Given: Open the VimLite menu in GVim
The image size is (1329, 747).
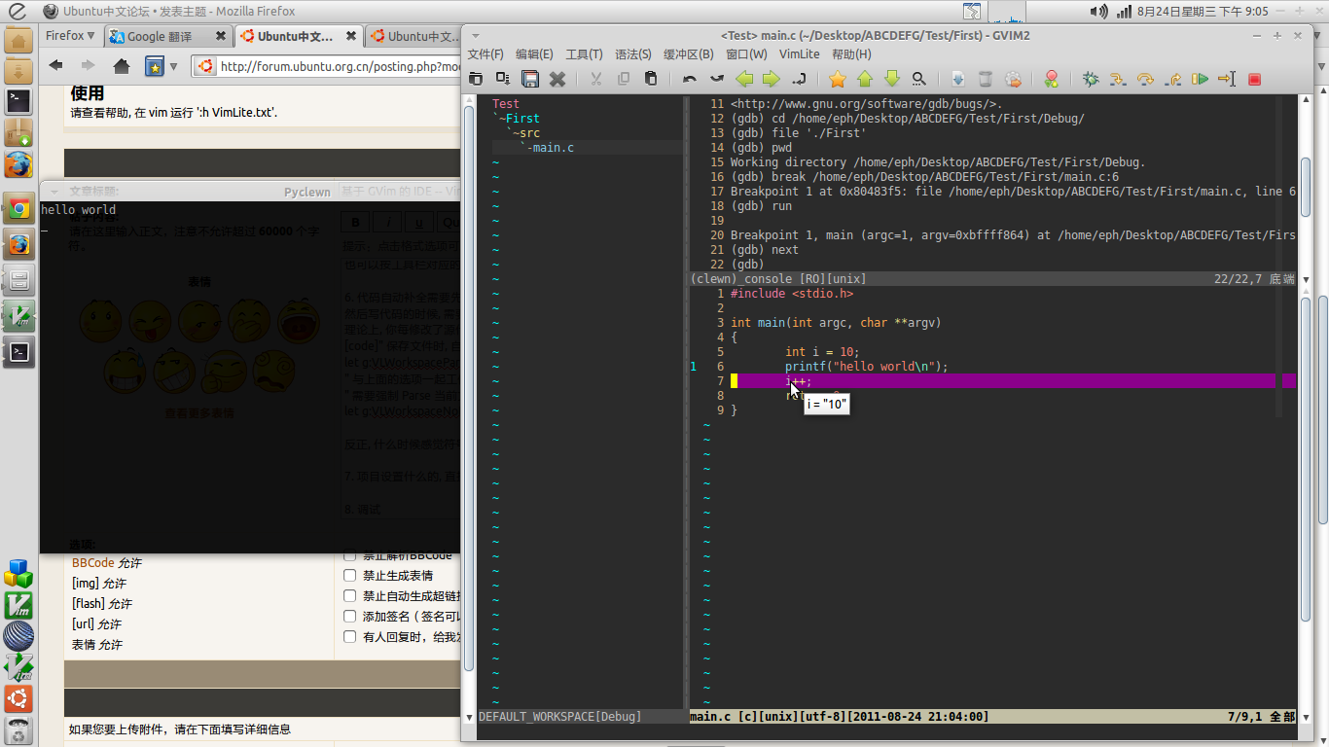Looking at the screenshot, I should click(x=799, y=54).
